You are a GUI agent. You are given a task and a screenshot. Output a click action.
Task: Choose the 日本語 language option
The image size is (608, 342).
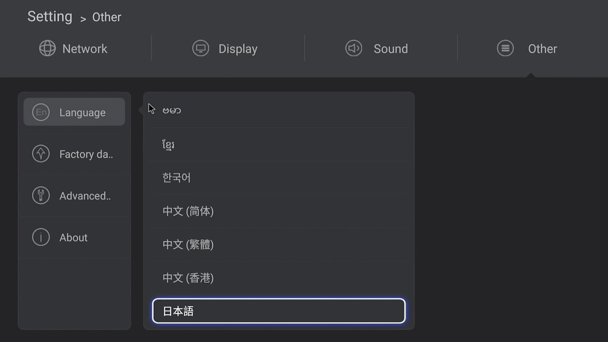tap(279, 311)
